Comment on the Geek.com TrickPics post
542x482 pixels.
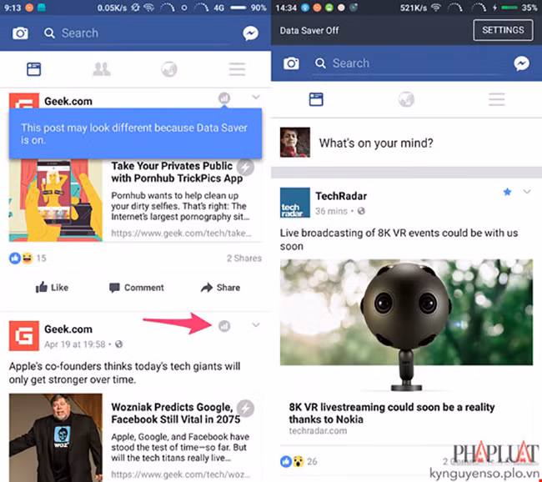coord(137,288)
